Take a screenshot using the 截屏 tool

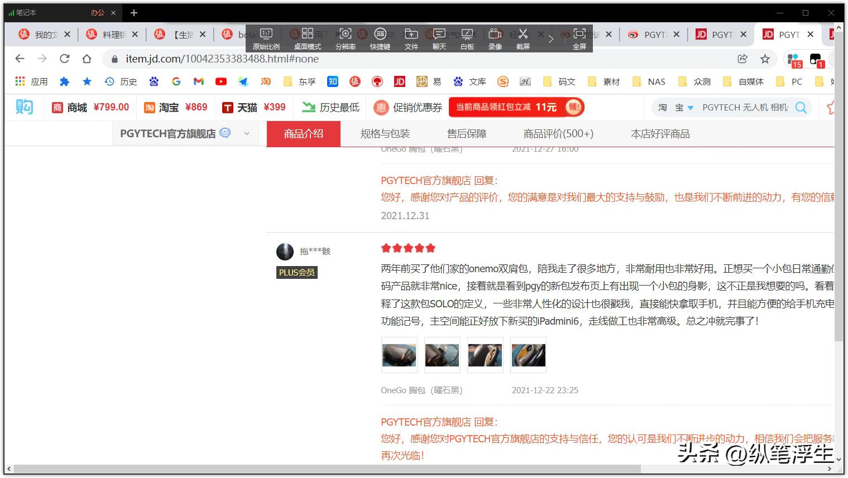[523, 39]
